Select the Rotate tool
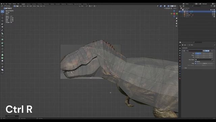 point(2,21)
